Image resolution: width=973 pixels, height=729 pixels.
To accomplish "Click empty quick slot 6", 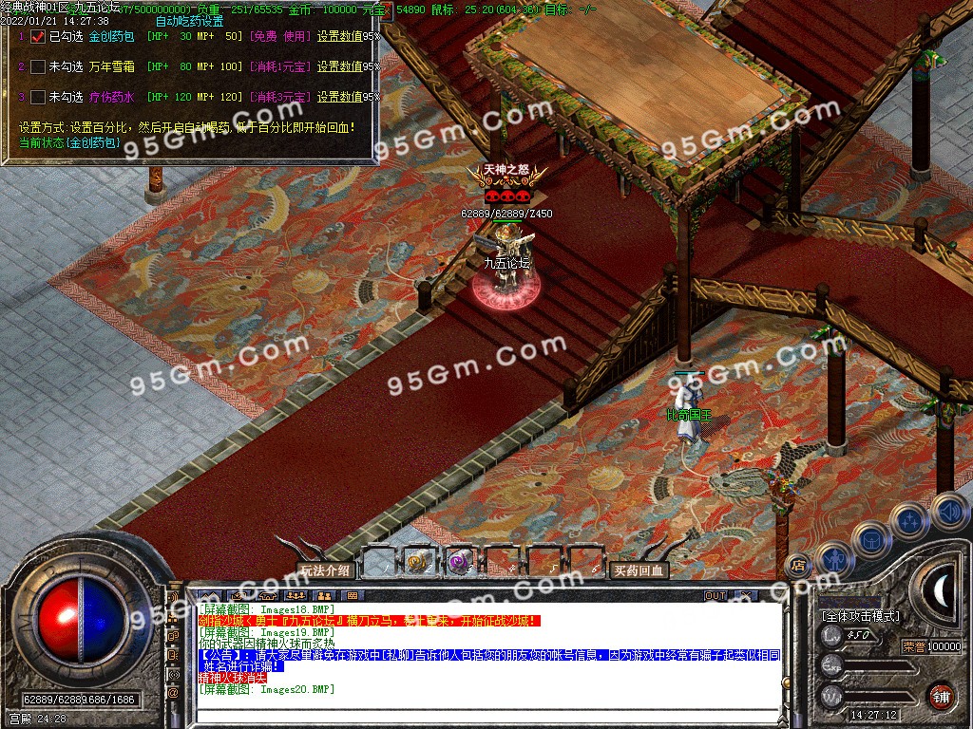I will coord(587,563).
